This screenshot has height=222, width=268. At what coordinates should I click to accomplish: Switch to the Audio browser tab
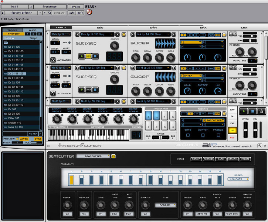(x=33, y=30)
